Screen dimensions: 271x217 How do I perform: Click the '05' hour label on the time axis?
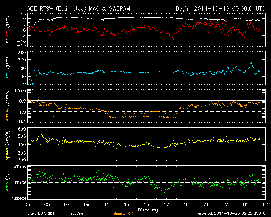(47, 204)
